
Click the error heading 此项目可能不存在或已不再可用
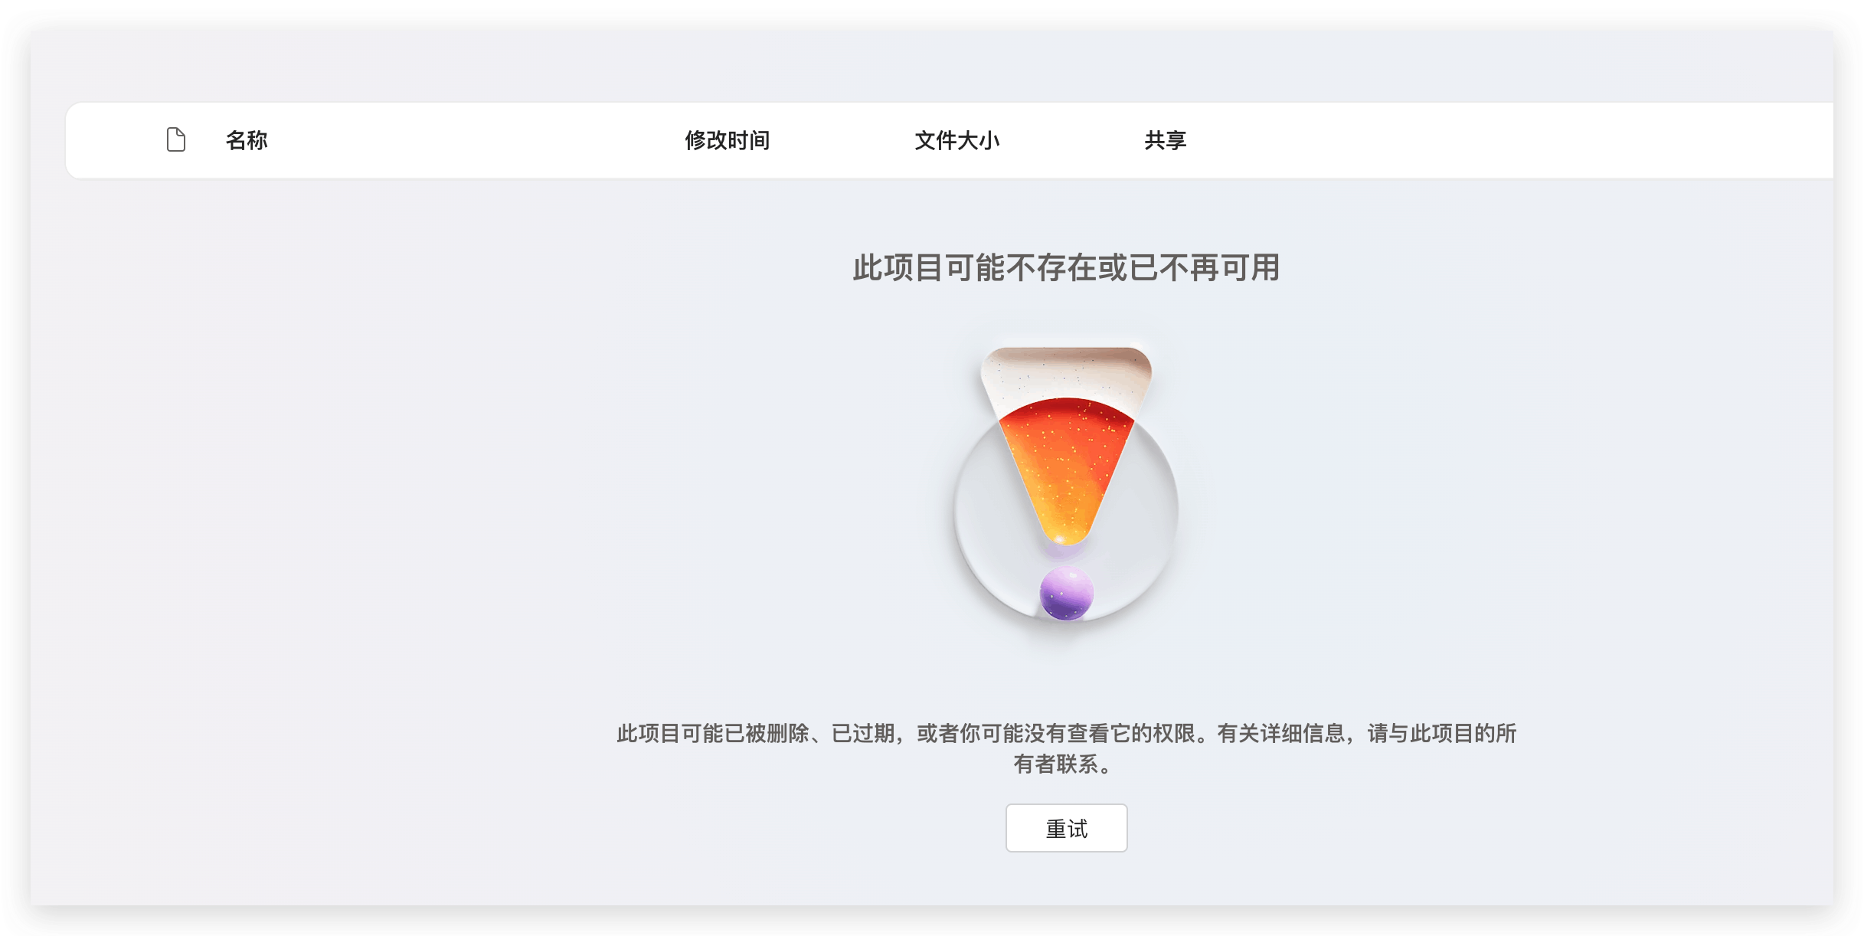click(1066, 268)
